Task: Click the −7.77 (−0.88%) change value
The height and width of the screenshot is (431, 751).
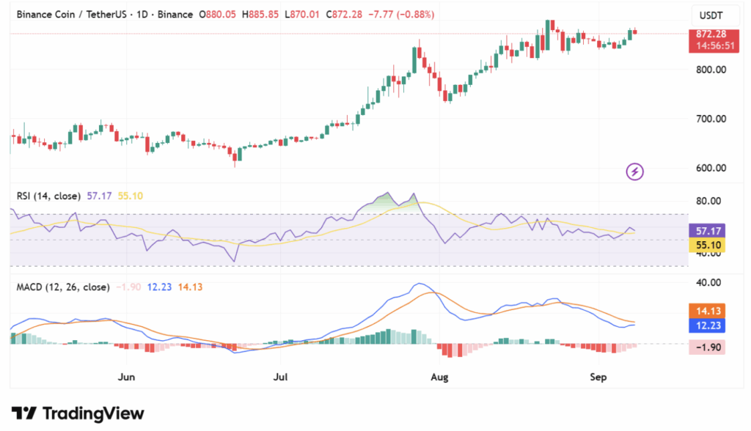Action: [401, 15]
